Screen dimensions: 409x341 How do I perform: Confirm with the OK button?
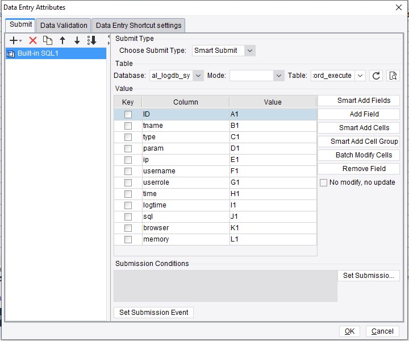[349, 331]
